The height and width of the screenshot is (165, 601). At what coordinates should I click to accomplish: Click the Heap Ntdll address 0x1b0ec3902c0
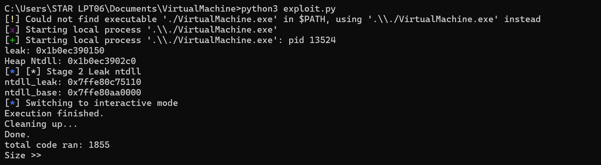[x=102, y=61]
